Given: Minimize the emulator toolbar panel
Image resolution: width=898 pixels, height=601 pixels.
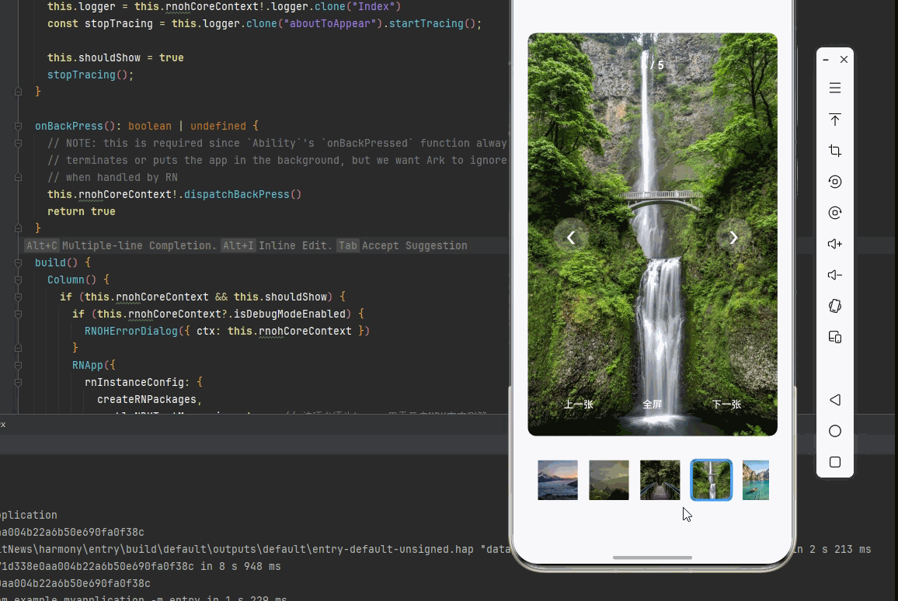Looking at the screenshot, I should [x=826, y=60].
